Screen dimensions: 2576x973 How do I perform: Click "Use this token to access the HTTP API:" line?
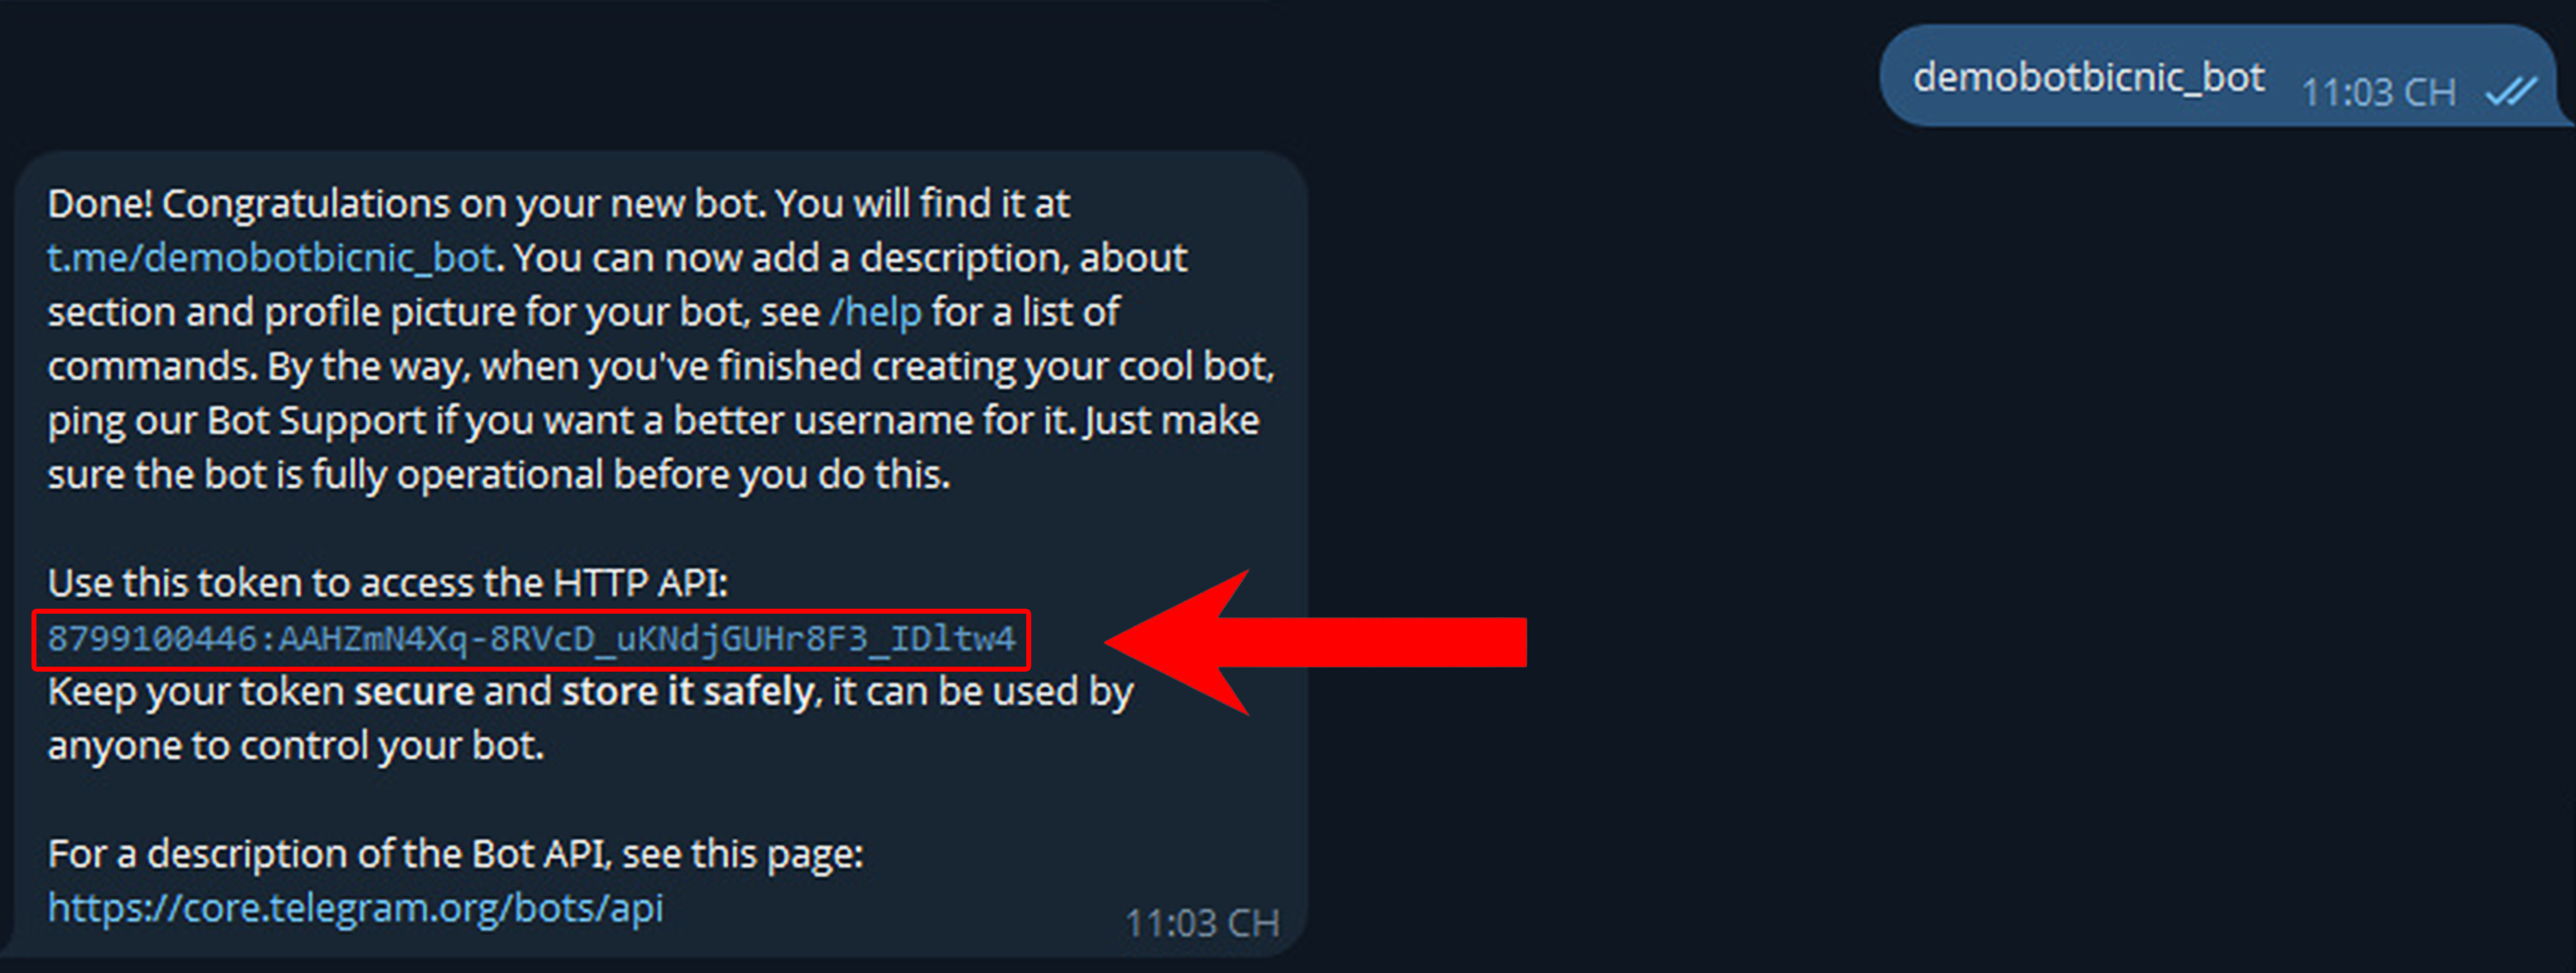pos(388,583)
